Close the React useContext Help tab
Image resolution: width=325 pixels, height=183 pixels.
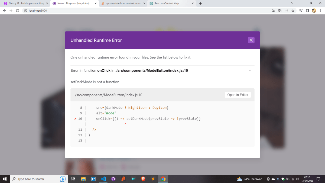point(193,4)
